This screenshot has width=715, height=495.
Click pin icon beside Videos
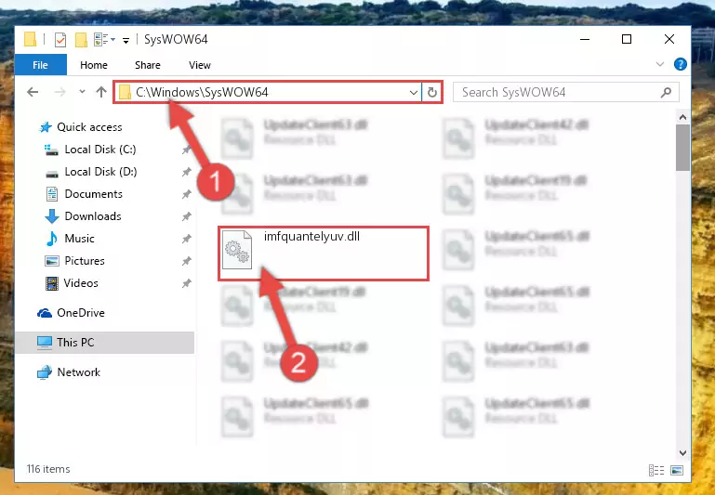186,283
